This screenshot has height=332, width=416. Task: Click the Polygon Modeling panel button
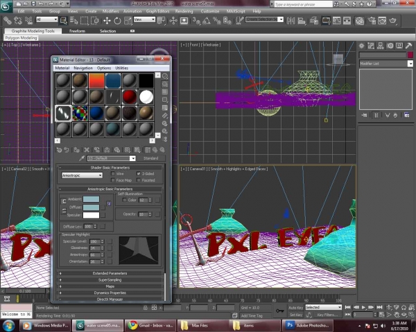pos(21,38)
